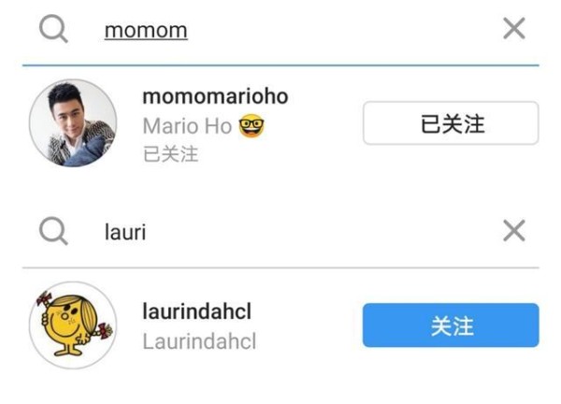Clear the momom search with X icon
The width and height of the screenshot is (561, 404).
tap(514, 28)
